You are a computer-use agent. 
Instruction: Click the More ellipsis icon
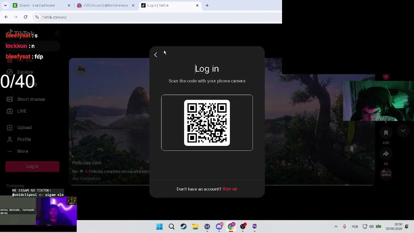coord(10,151)
